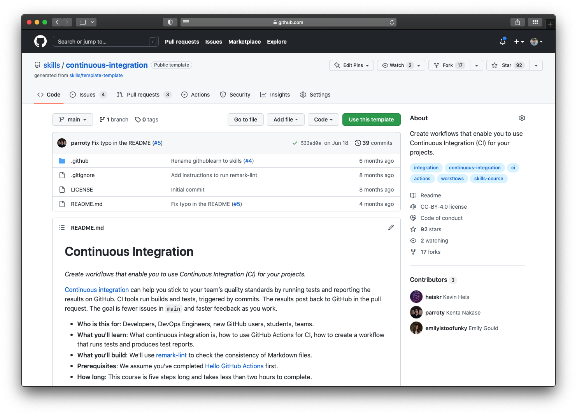Star the repository
The height and width of the screenshot is (415, 577).
point(508,65)
